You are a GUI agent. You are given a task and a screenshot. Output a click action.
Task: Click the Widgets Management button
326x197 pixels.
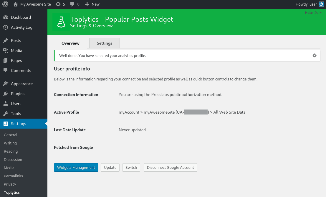(x=76, y=167)
